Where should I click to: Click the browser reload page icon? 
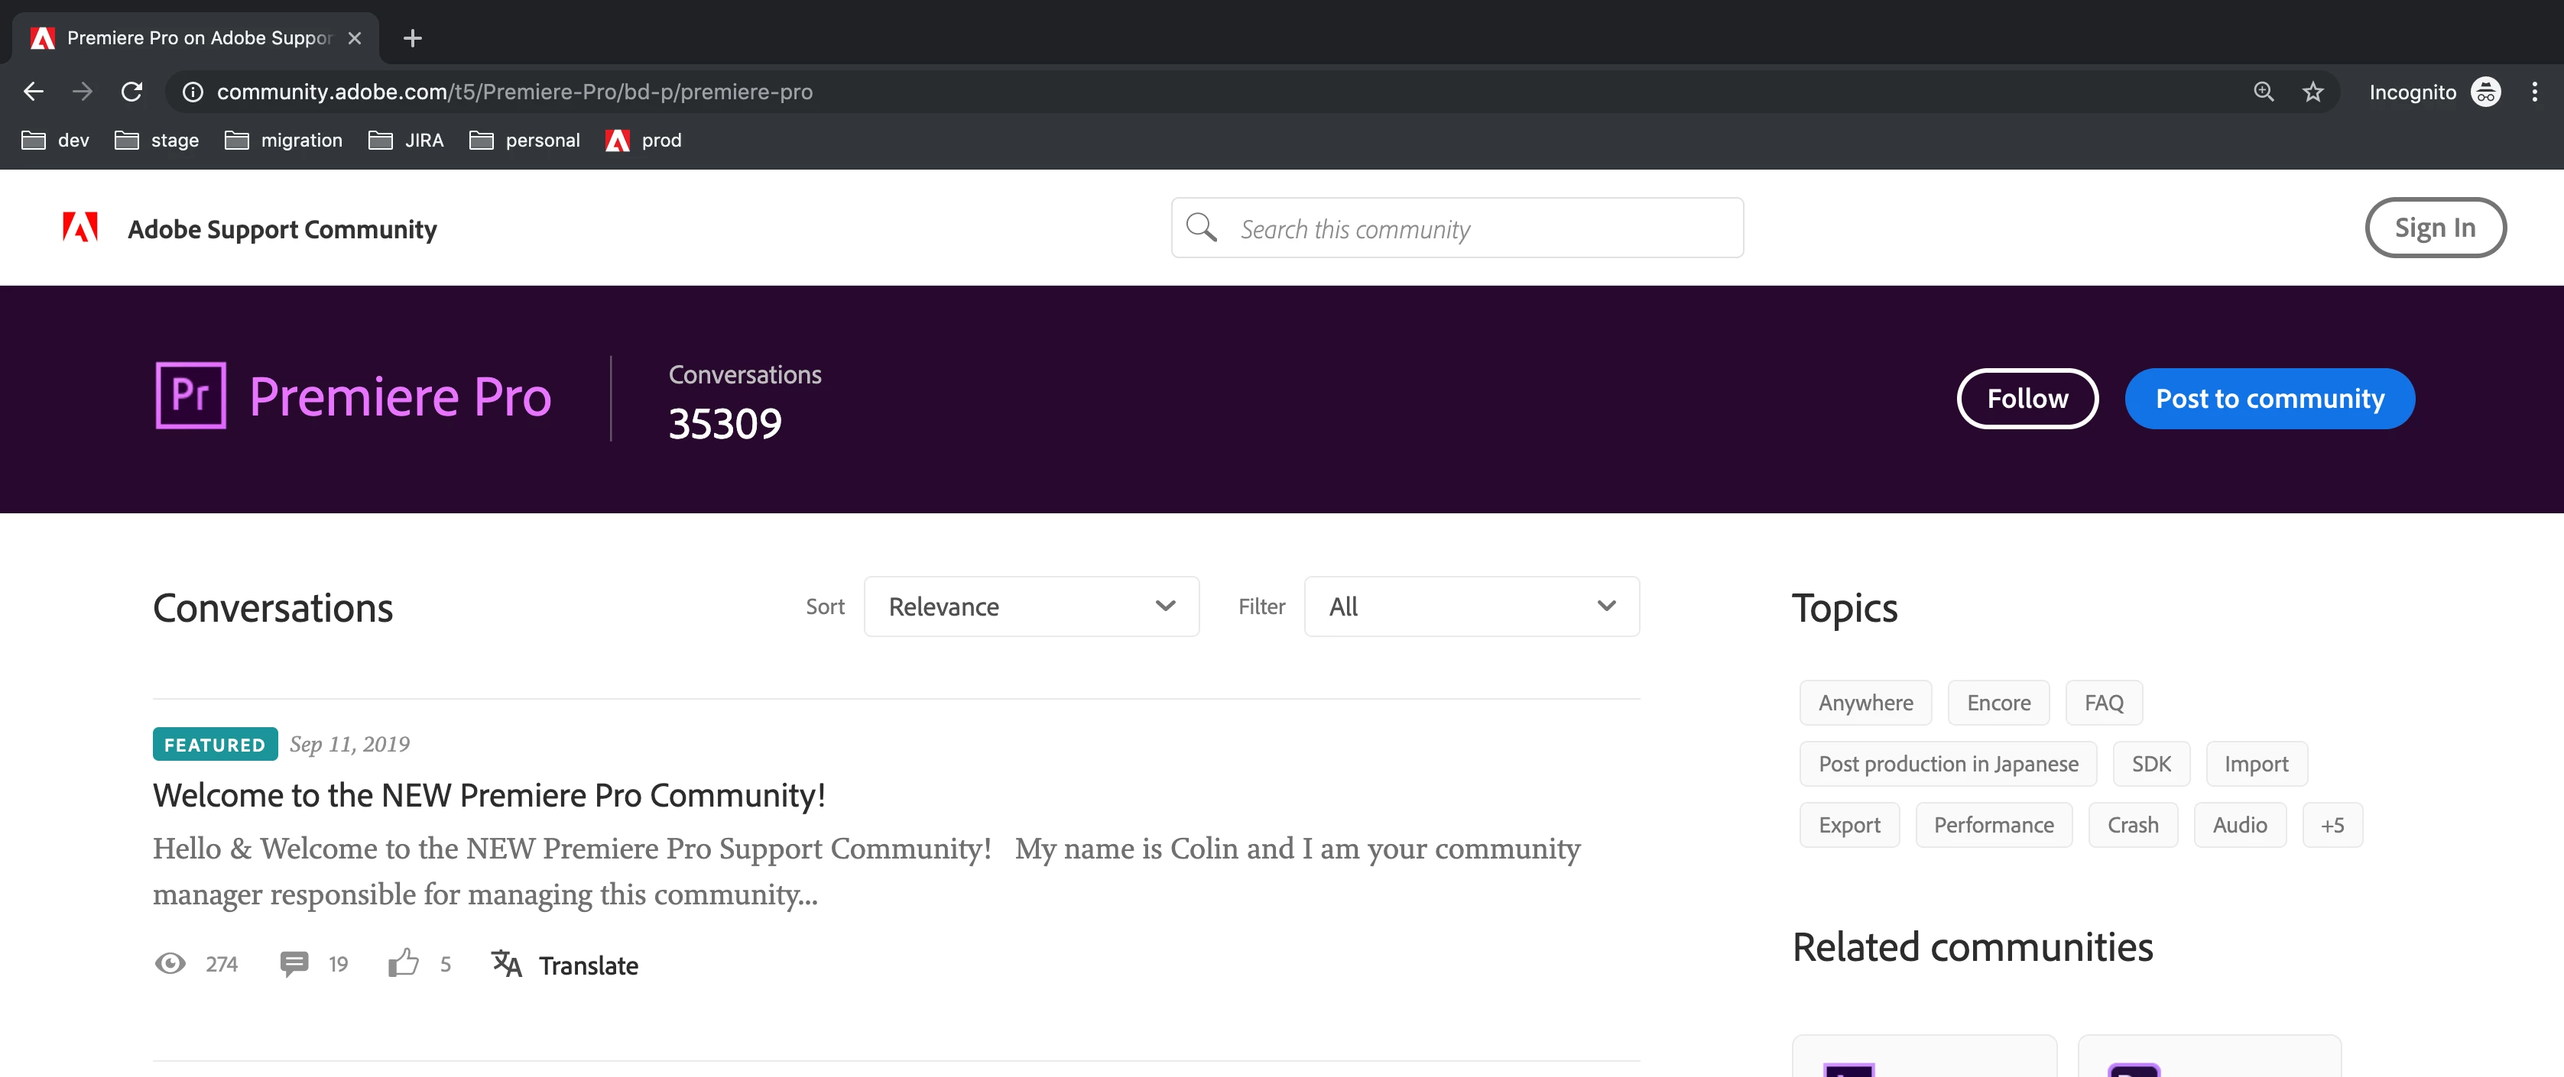coord(131,92)
